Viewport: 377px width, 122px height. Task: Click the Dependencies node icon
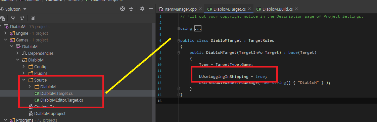point(25,53)
